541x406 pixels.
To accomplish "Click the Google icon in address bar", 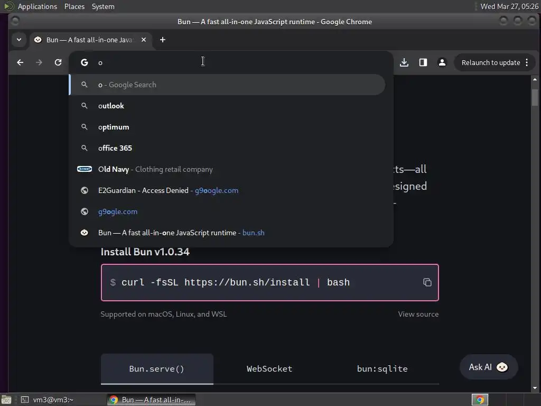I will pos(85,62).
